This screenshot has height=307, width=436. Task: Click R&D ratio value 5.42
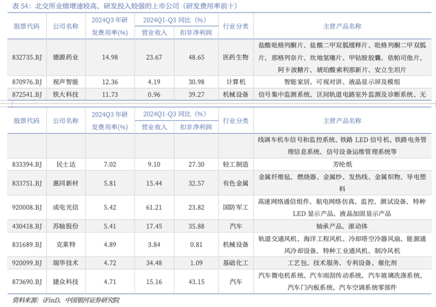[110, 207]
